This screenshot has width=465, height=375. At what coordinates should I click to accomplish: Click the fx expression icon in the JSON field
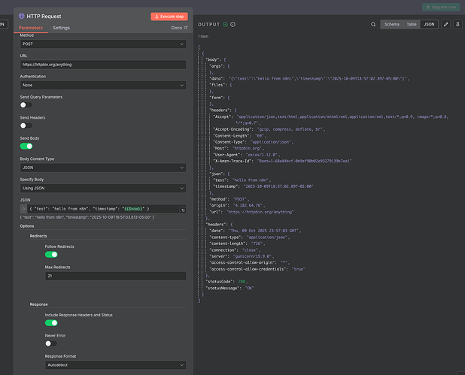coord(23,208)
